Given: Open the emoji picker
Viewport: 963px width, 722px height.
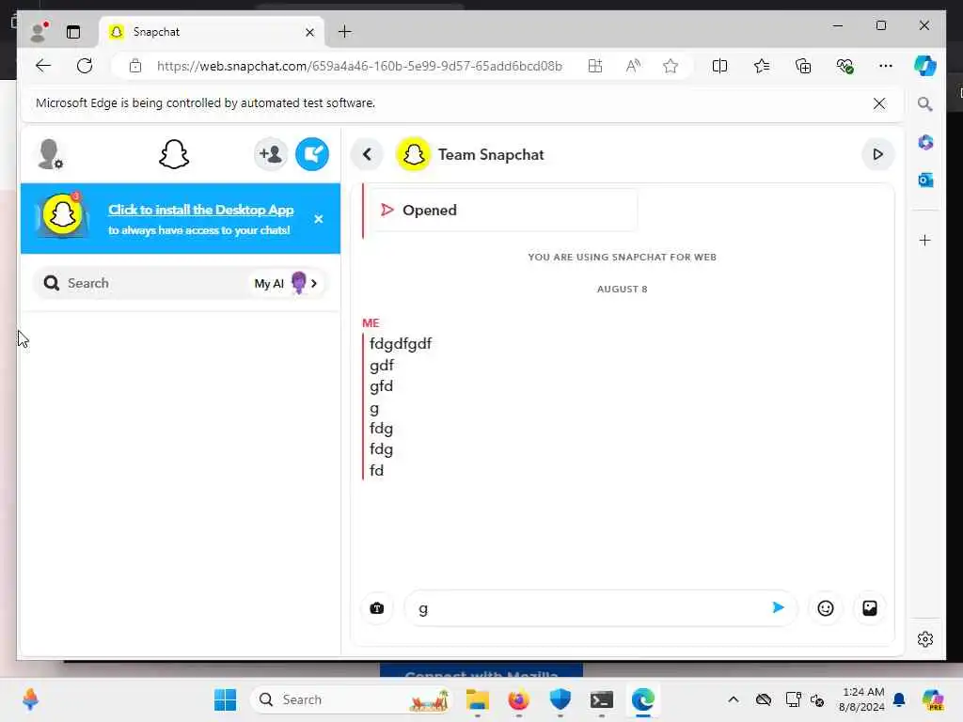Looking at the screenshot, I should (x=826, y=608).
